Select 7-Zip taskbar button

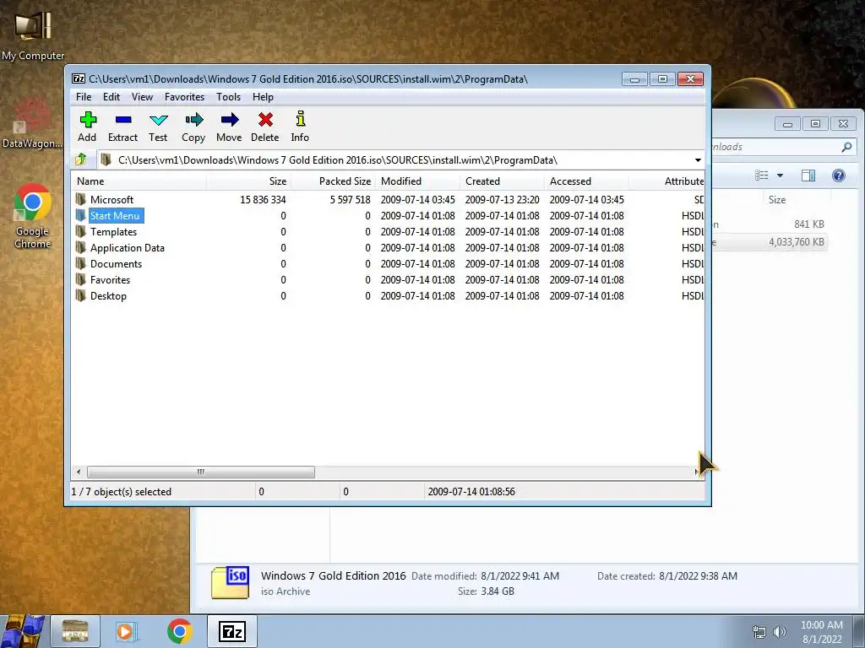point(231,631)
